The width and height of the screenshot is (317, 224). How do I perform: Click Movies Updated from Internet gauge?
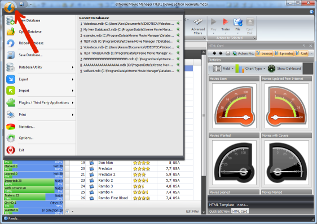[287, 106]
